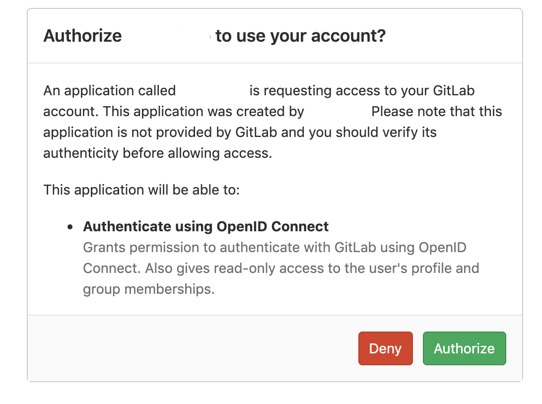Screen dimensions: 542x404
Task: Click the blank application name after "An application called"
Action: pyautogui.click(x=212, y=91)
